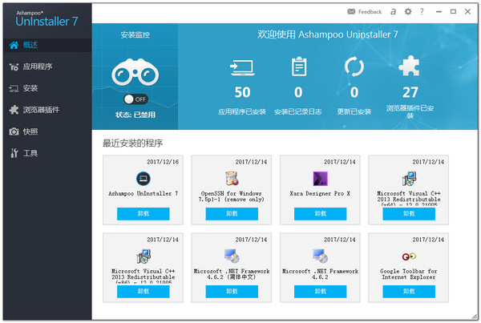Click the logged installations clipboard icon
Viewport: 481px width, 323px height.
click(299, 67)
